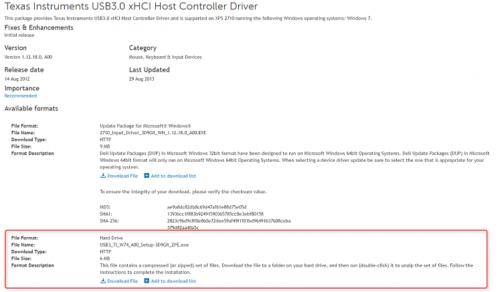The image size is (502, 292).
Task: Click 'Add to download list' under the Update Package description
Action: 173,176
